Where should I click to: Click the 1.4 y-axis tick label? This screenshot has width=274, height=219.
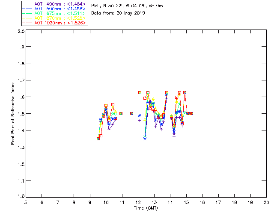click(21, 130)
